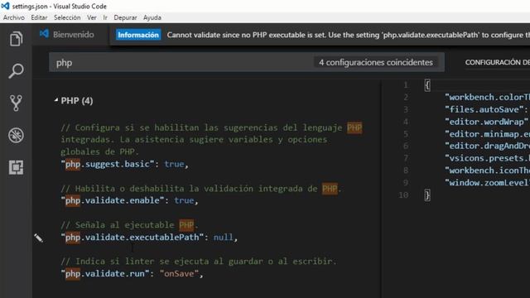Click the php.suggest.basic setting line

124,164
